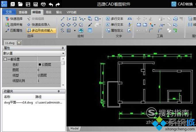Switch to the 编辑器 tab
Screen dimensions: 196x132
37,12
